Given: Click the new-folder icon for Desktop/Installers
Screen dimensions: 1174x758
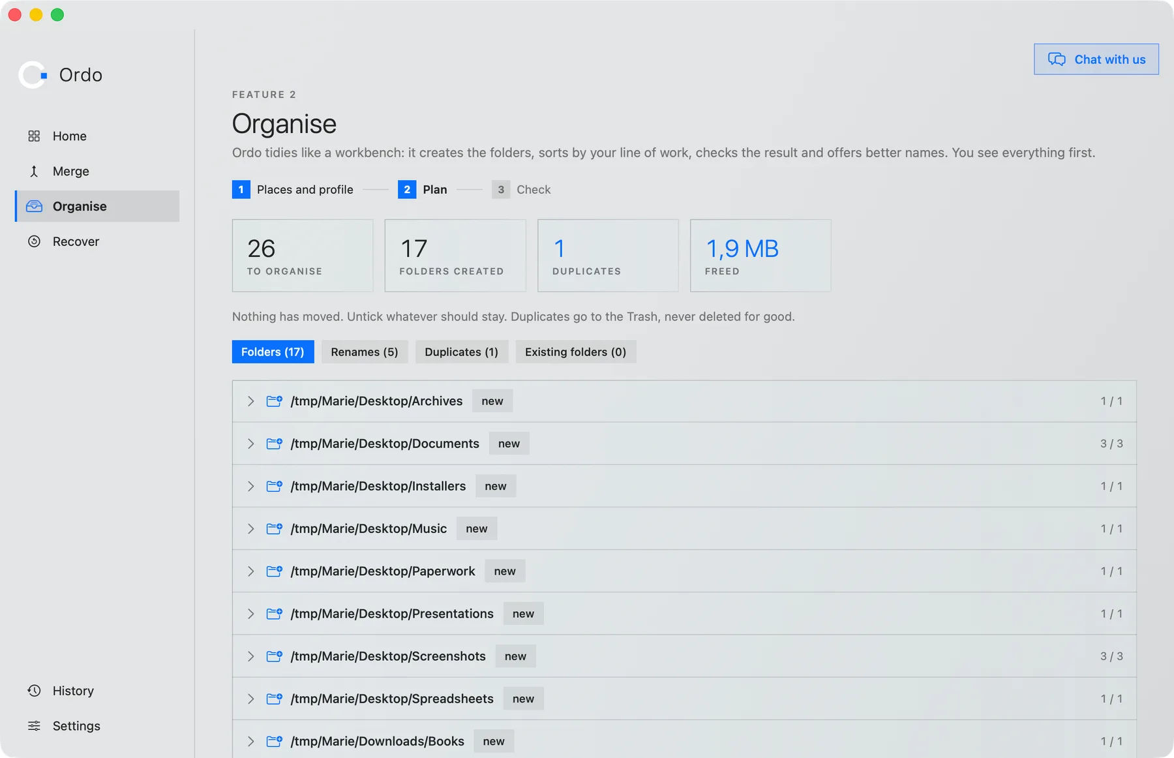Looking at the screenshot, I should pyautogui.click(x=275, y=486).
